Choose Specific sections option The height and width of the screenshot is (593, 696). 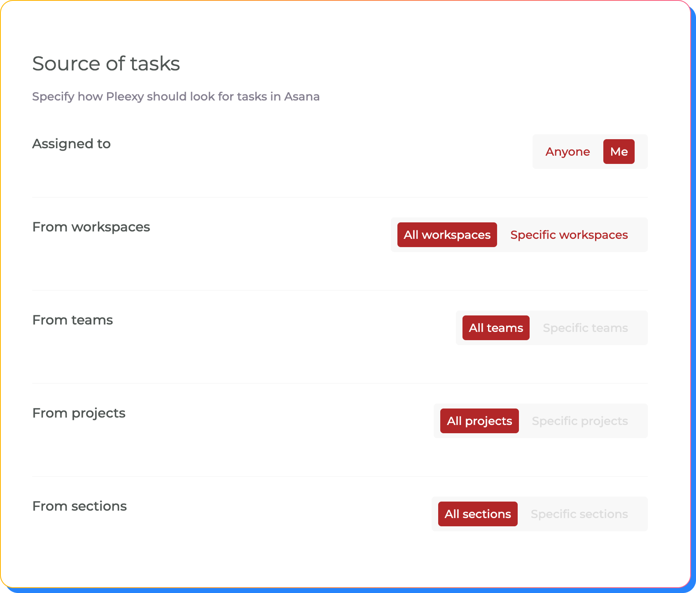click(579, 514)
